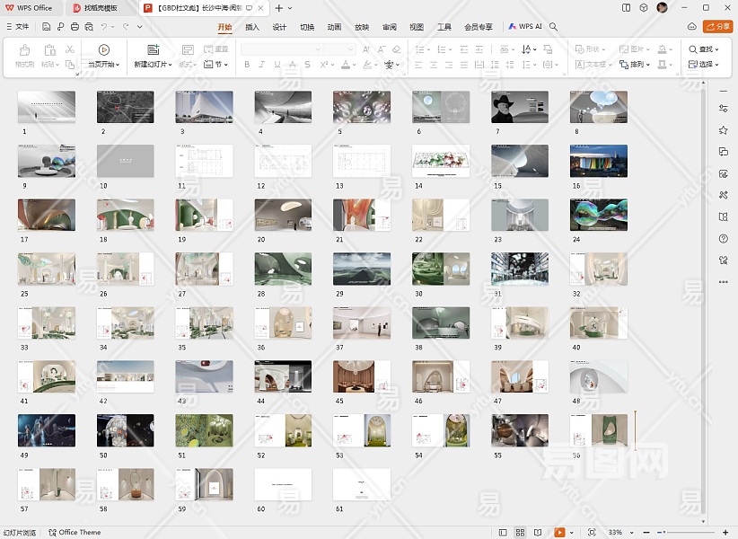Open the settings sliders icon in sidebar
This screenshot has height=539, width=738.
click(723, 108)
